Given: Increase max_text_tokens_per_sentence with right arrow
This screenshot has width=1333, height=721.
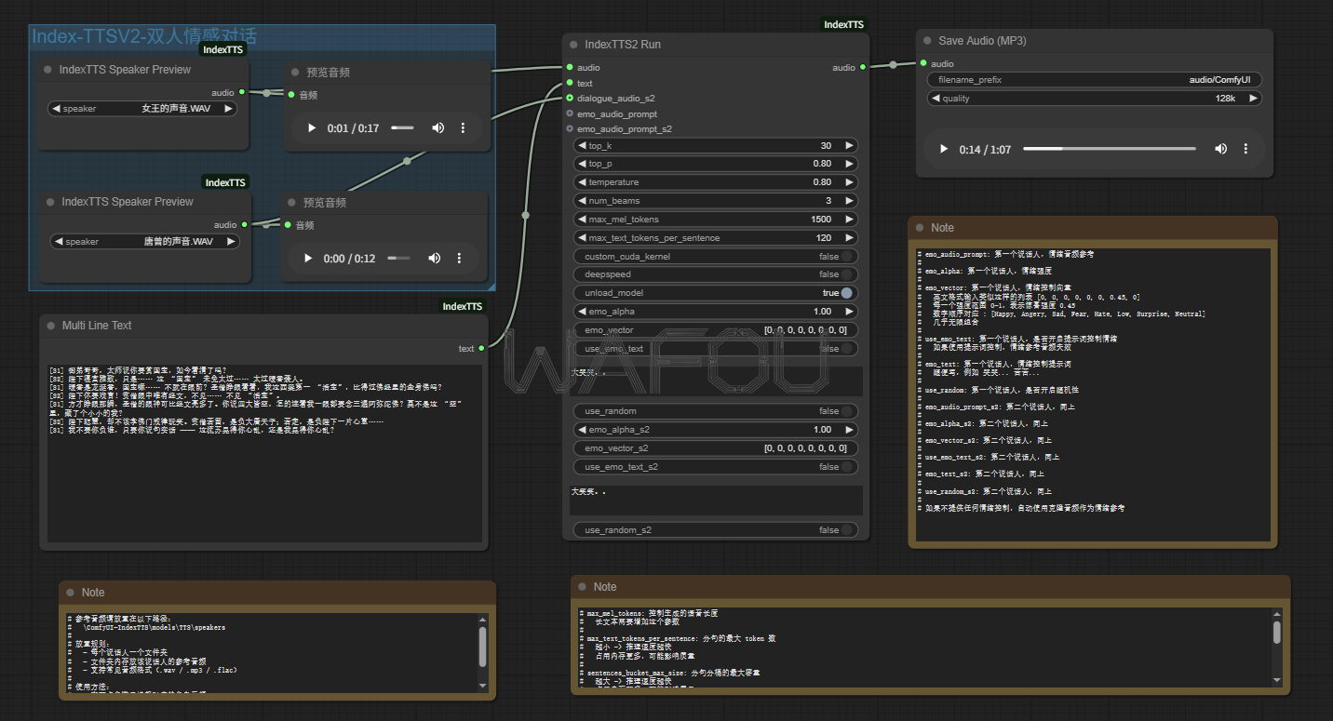Looking at the screenshot, I should point(849,238).
